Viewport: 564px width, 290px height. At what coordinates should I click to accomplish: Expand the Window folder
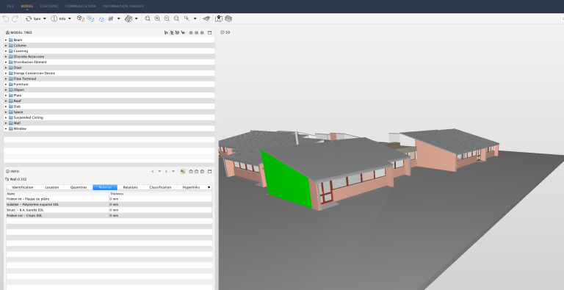click(x=6, y=128)
